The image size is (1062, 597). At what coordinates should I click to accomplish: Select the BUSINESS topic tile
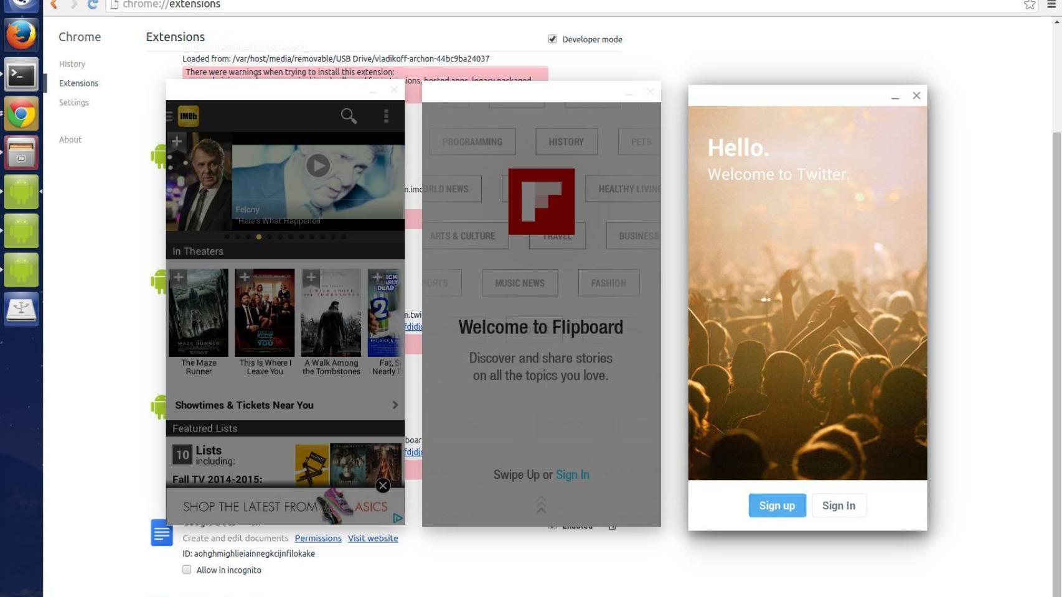[x=633, y=236]
